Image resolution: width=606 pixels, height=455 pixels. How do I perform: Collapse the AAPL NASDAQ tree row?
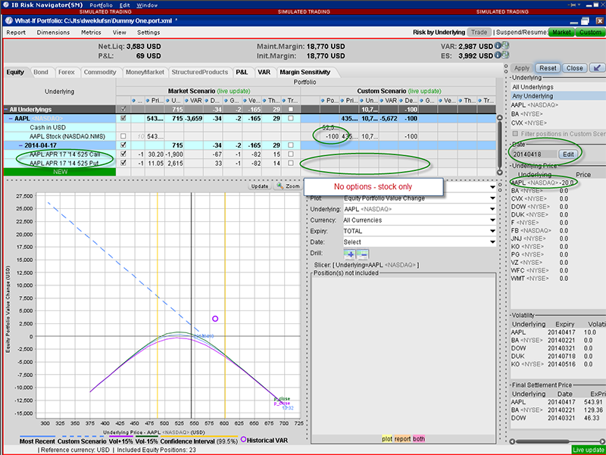pos(11,118)
